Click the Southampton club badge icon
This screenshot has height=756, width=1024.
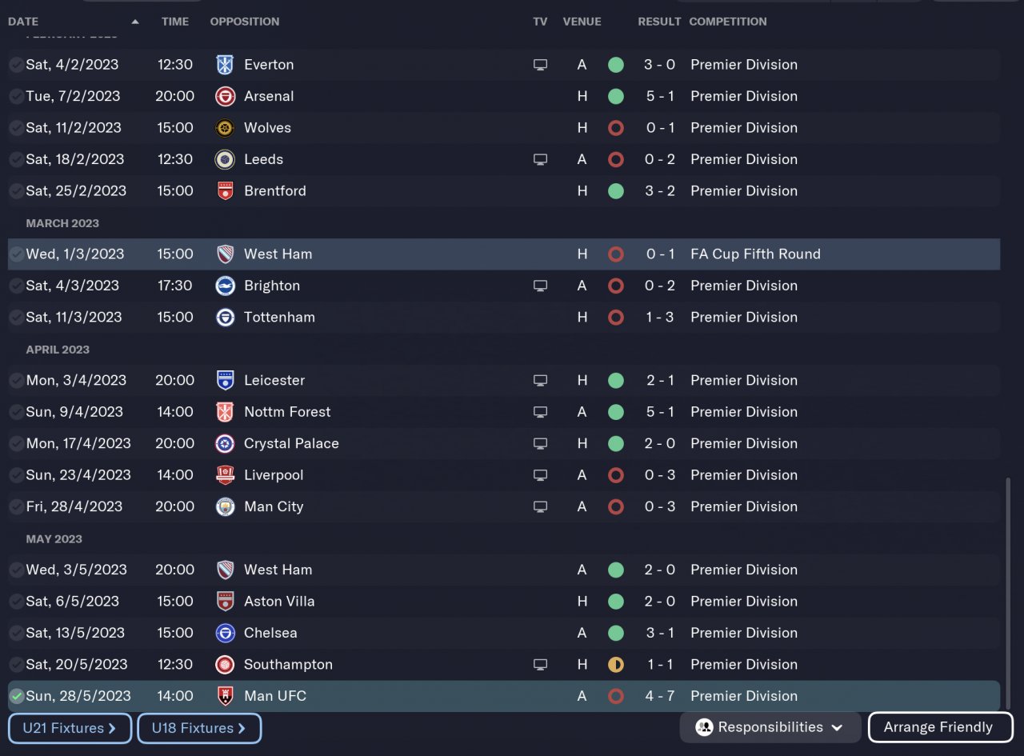click(x=225, y=665)
